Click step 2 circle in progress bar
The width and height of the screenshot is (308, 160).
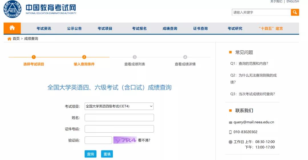pos(84,57)
